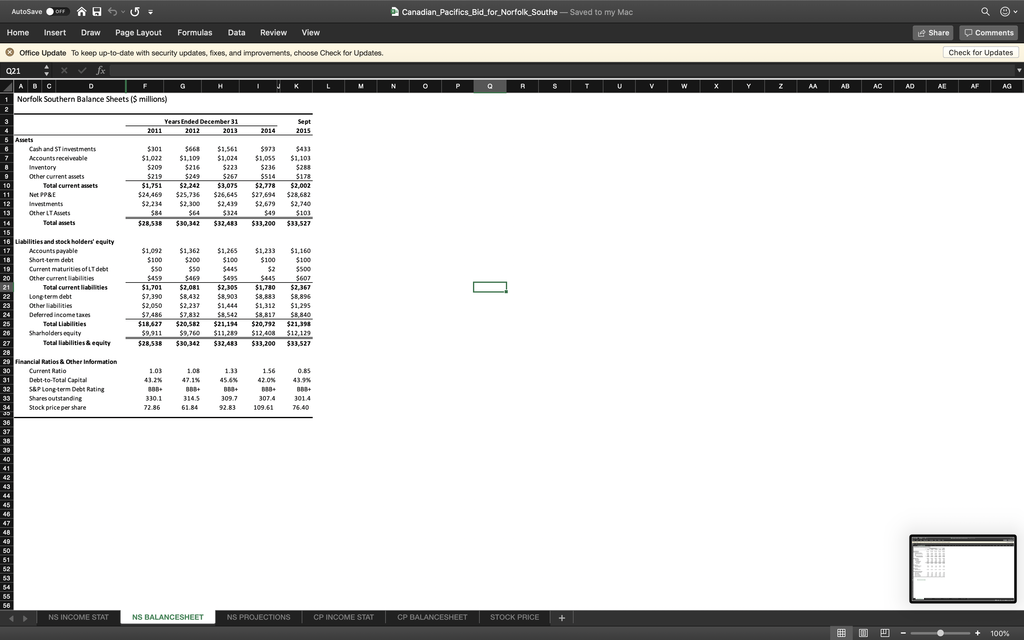
Task: Click the Home icon in title bar
Action: (82, 12)
